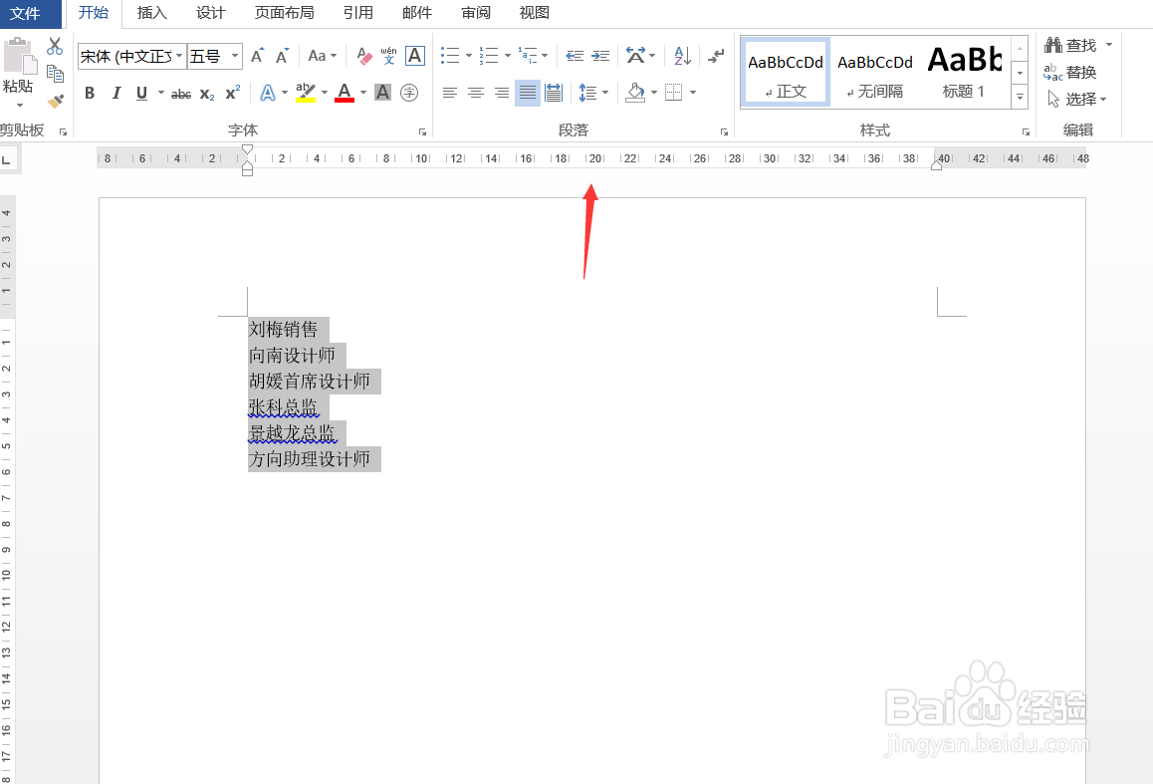
Task: Switch to 插入 Insert tab
Action: pos(152,13)
